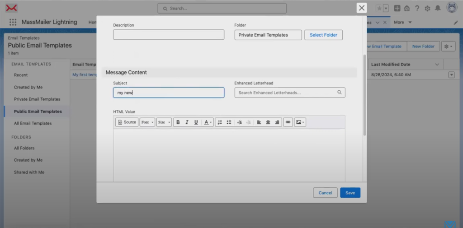
Task: Toggle bold formatting
Action: 178,122
